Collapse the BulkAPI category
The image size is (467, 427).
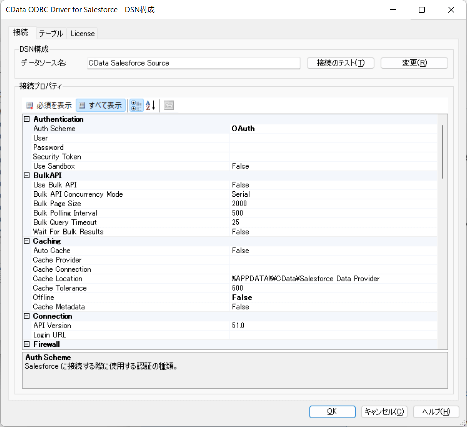(27, 175)
